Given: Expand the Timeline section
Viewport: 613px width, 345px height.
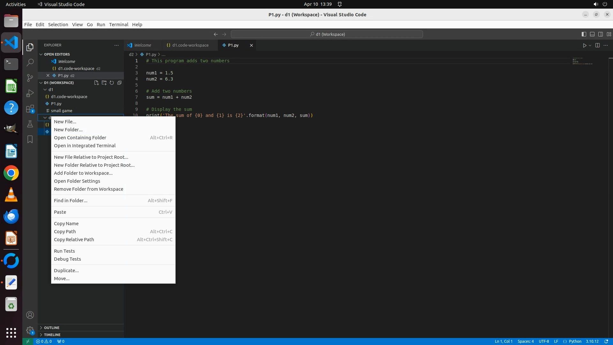Looking at the screenshot, I should pos(52,335).
